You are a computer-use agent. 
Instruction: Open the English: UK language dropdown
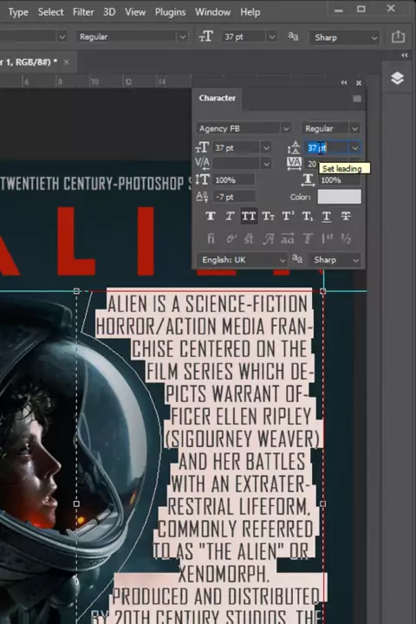[x=242, y=260]
